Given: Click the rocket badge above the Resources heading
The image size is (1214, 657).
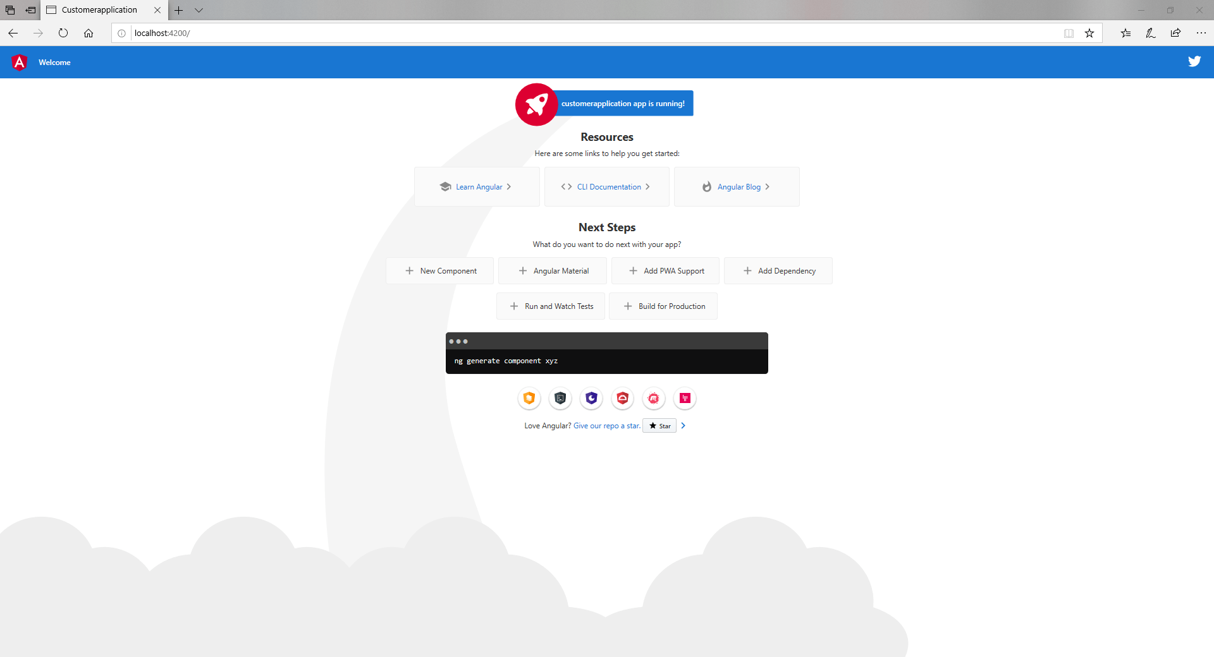Looking at the screenshot, I should 536,104.
